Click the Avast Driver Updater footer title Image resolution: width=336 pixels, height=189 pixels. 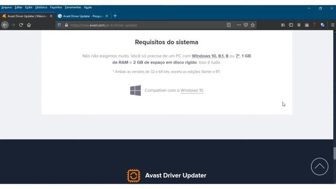pyautogui.click(x=176, y=175)
